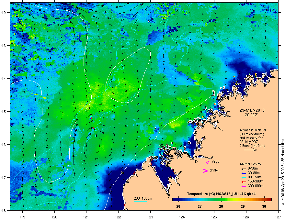Image resolution: width=285 pixels, height=220 pixels.
Task: Click the Altimetric sealevel text
Action: click(x=253, y=130)
